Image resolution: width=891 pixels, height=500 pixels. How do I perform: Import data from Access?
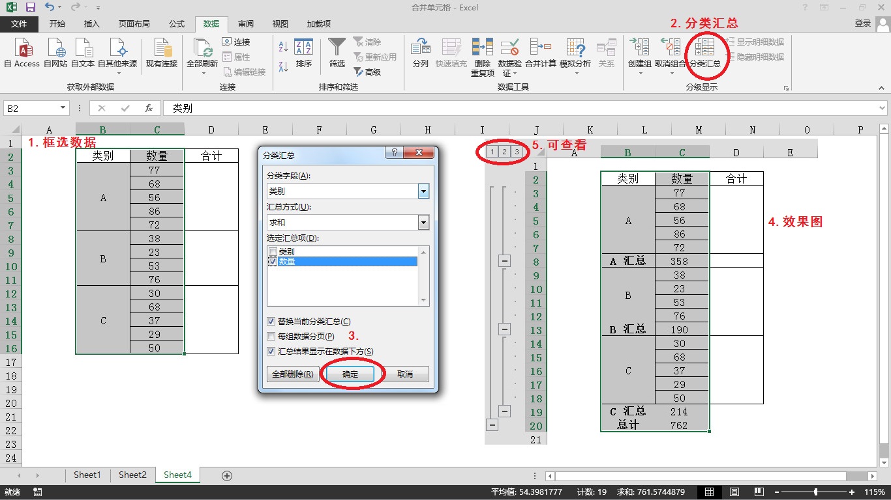(22, 53)
